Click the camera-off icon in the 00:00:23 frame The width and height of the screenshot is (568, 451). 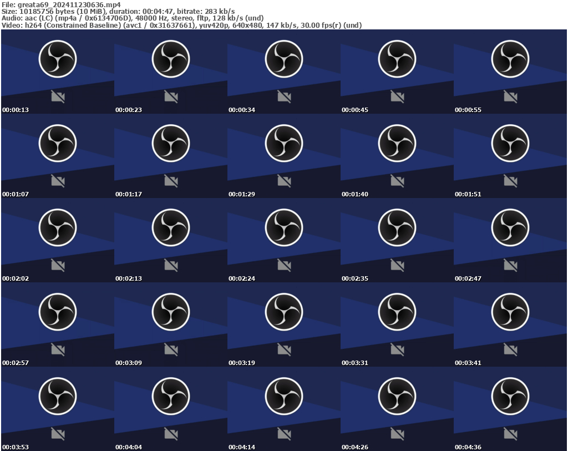tap(171, 97)
